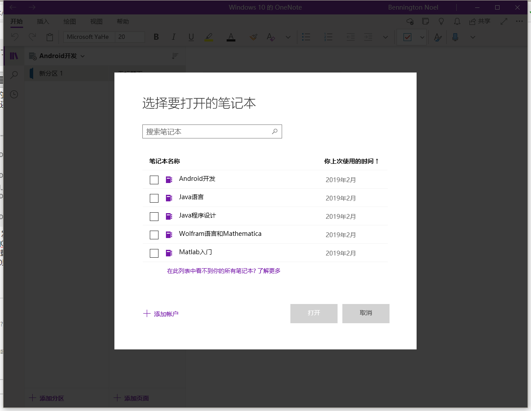Click the search magnifier in the 搜索笔记本 box
The height and width of the screenshot is (411, 531).
click(x=275, y=131)
